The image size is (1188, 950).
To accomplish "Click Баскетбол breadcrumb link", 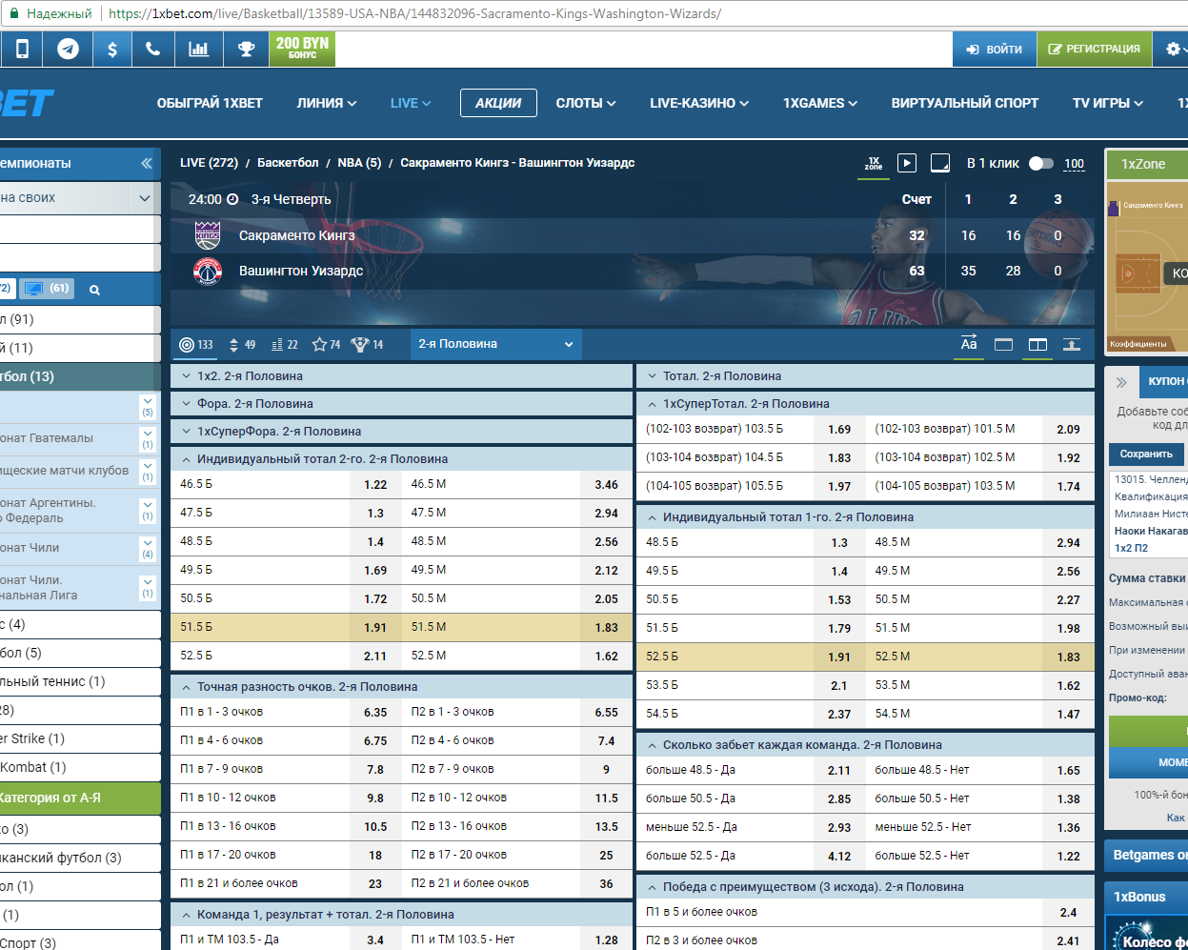I will (x=288, y=163).
